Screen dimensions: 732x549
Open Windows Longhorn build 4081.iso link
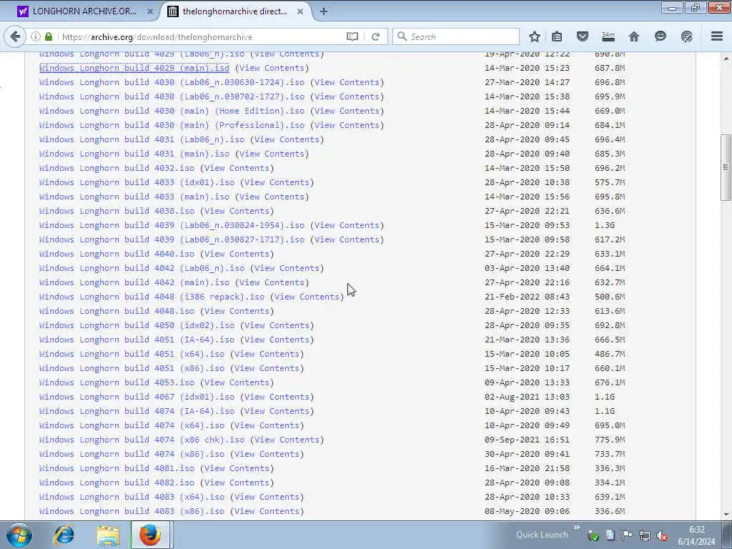[117, 468]
